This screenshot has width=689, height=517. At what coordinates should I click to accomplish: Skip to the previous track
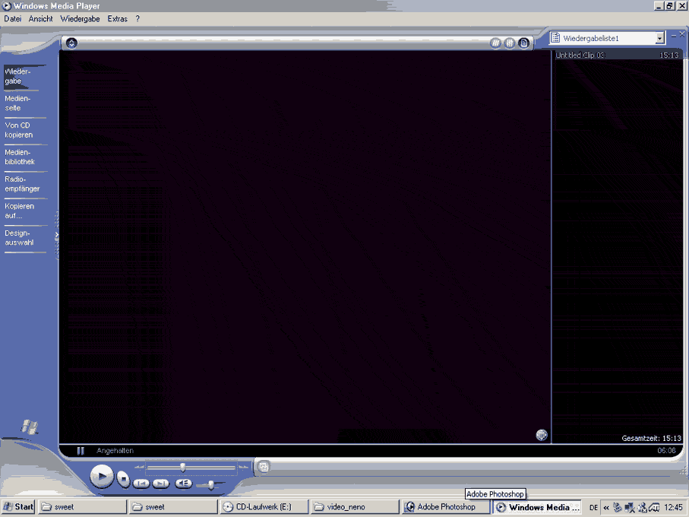pyautogui.click(x=141, y=484)
